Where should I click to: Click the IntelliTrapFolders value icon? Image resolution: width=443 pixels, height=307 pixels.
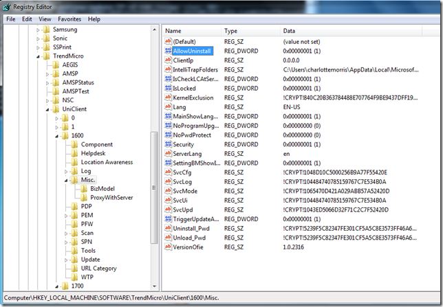click(168, 69)
